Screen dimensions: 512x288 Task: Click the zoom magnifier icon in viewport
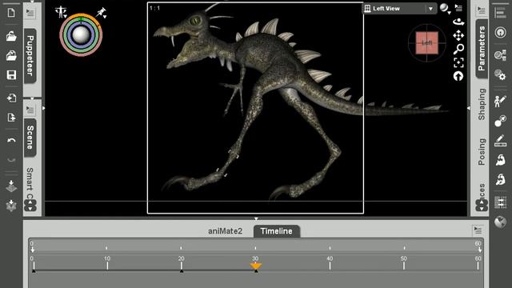point(458,49)
